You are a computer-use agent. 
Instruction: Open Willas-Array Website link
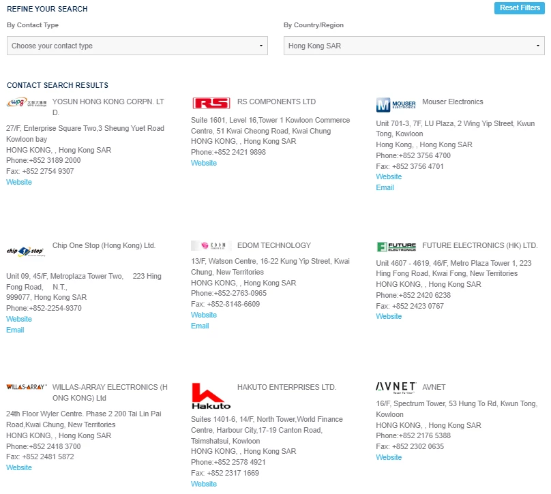click(x=19, y=467)
